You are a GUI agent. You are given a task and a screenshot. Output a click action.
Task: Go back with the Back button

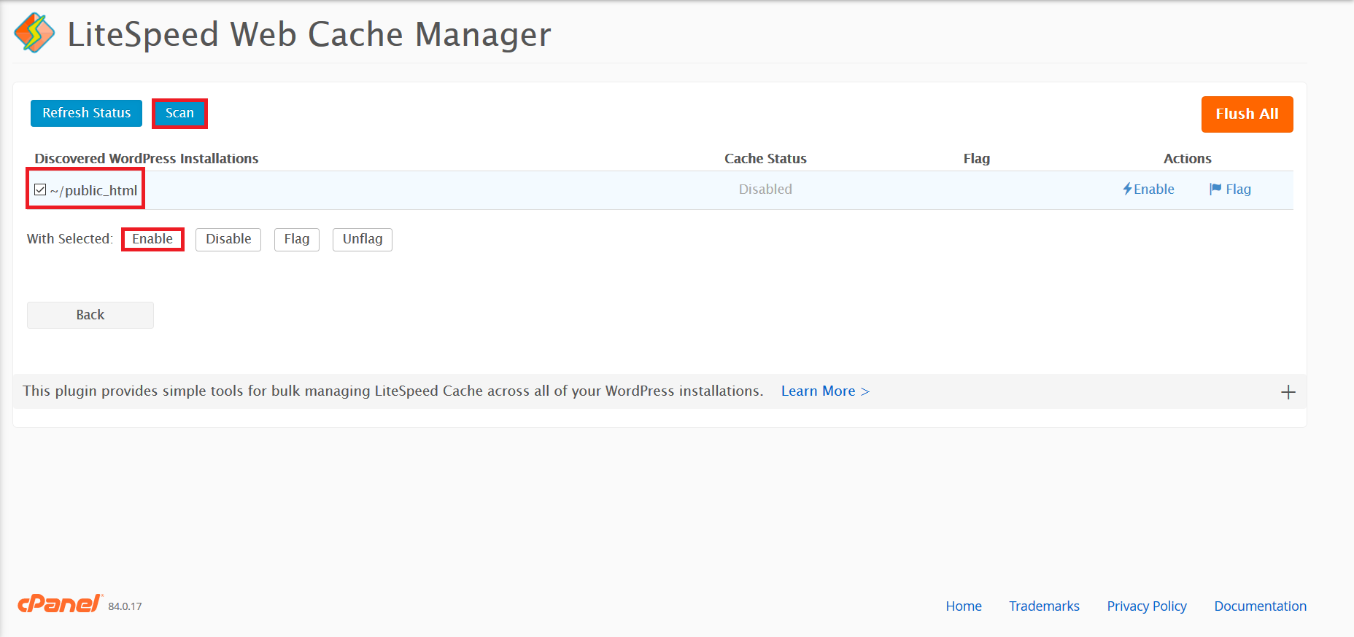90,315
